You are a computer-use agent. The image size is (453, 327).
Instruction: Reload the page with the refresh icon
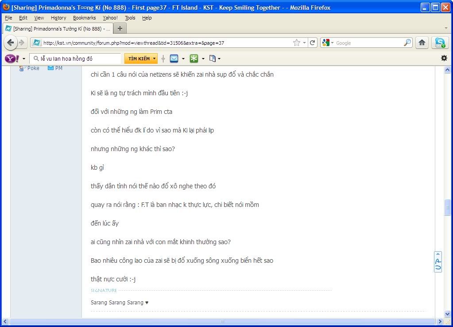tap(312, 43)
